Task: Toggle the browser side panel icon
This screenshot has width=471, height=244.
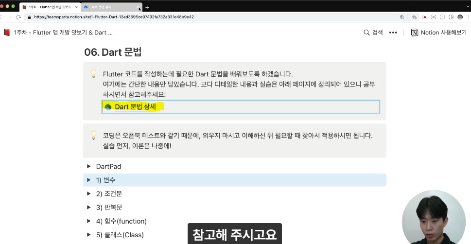Action: coord(451,17)
